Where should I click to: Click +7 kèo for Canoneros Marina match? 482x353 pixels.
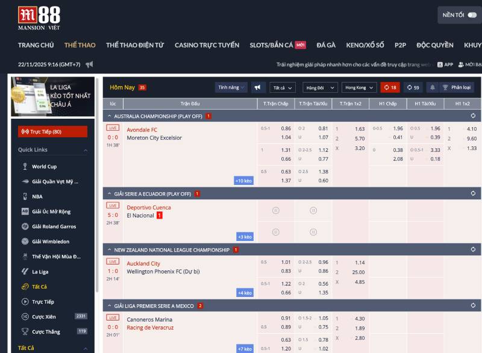click(x=245, y=349)
